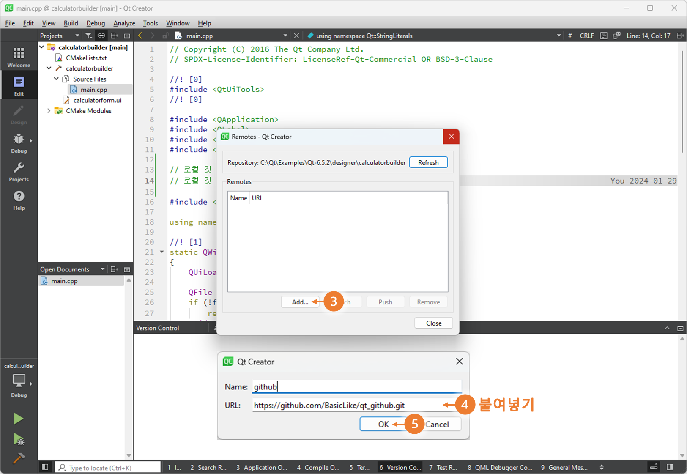Collapse the calculatorbuilder [main] project
The height and width of the screenshot is (474, 687).
[42, 47]
